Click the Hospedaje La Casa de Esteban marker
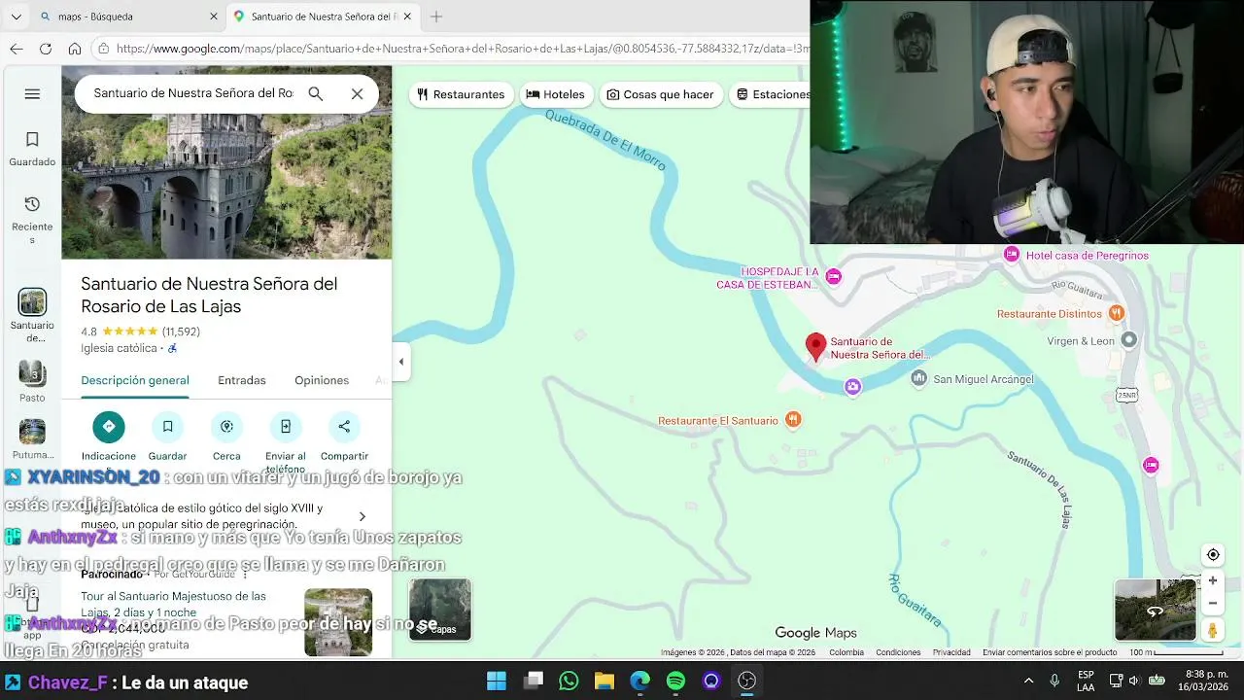The width and height of the screenshot is (1244, 700). click(833, 277)
